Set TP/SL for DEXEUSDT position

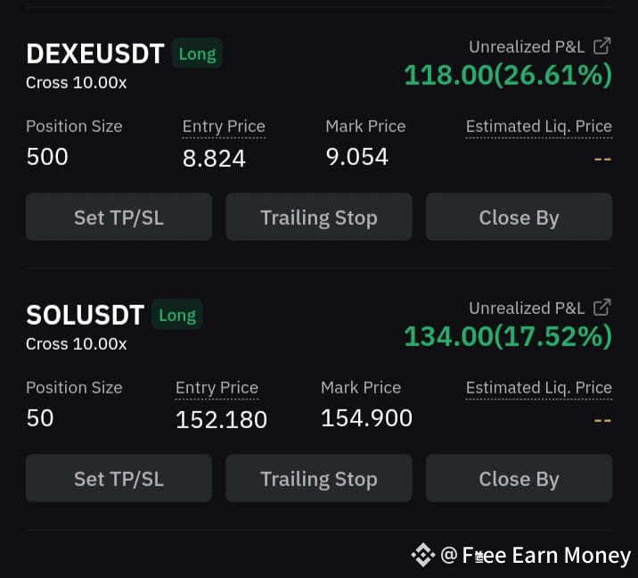(x=119, y=217)
